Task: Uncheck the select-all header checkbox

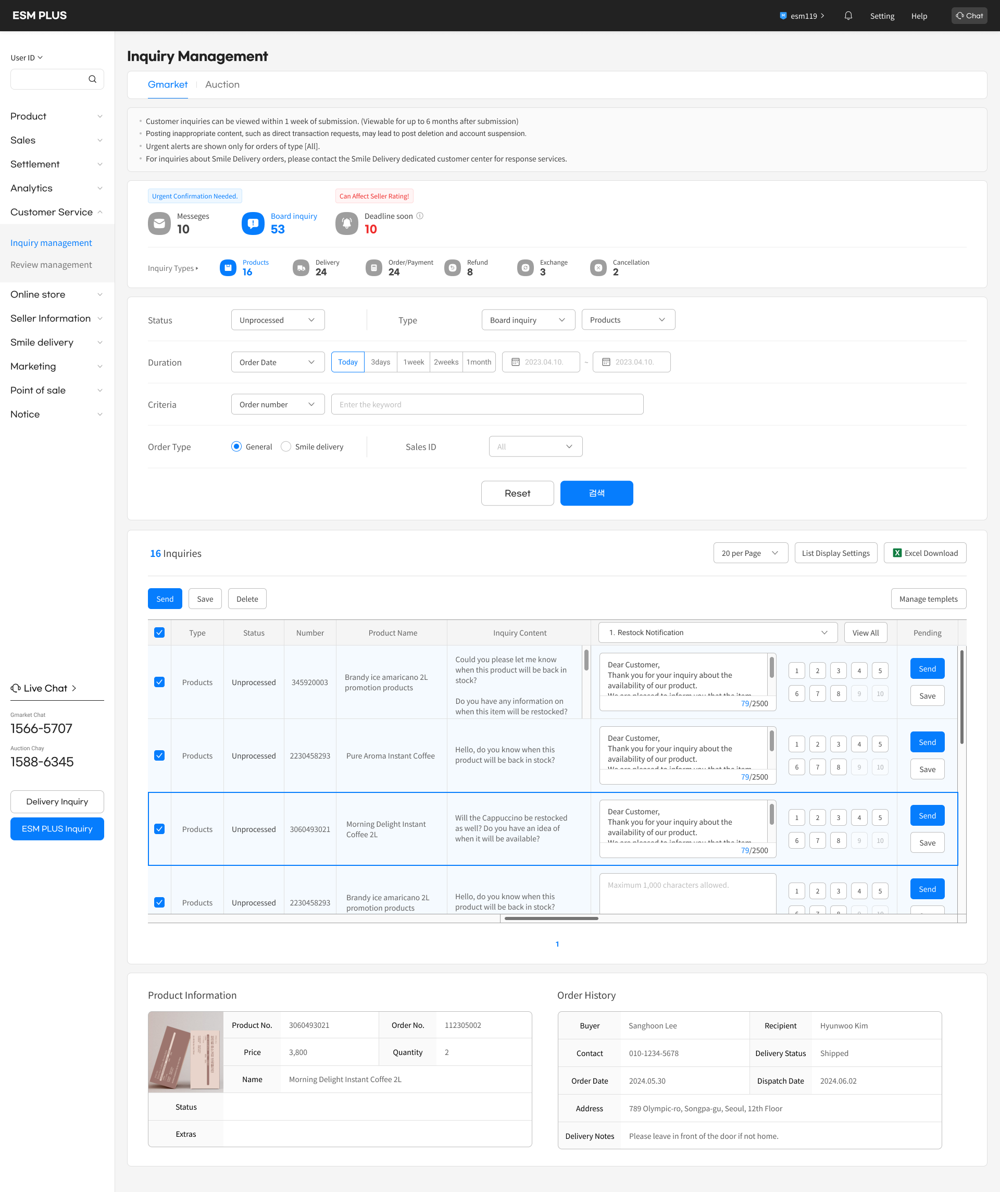Action: pos(159,632)
